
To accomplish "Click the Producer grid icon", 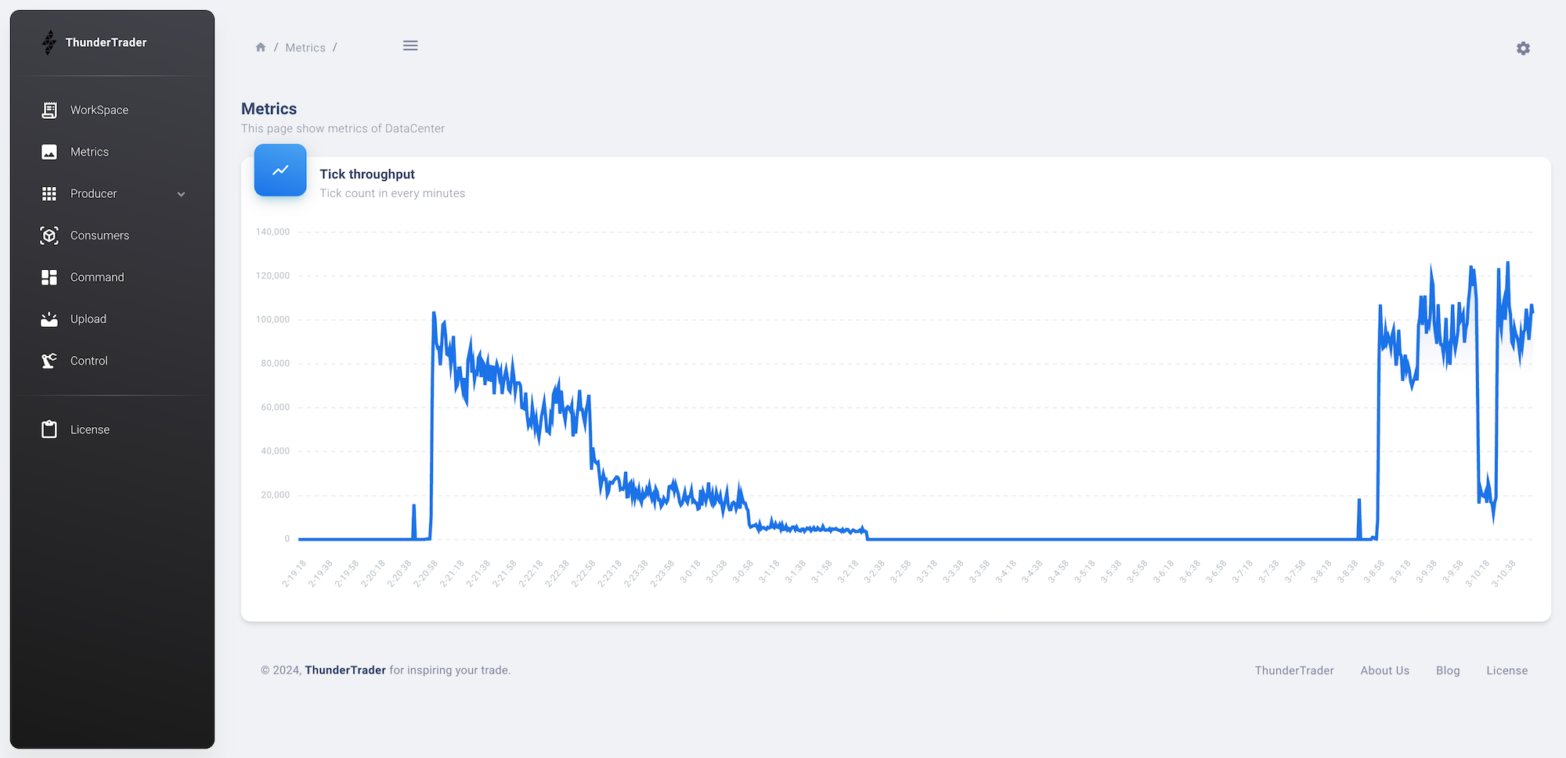I will (49, 194).
